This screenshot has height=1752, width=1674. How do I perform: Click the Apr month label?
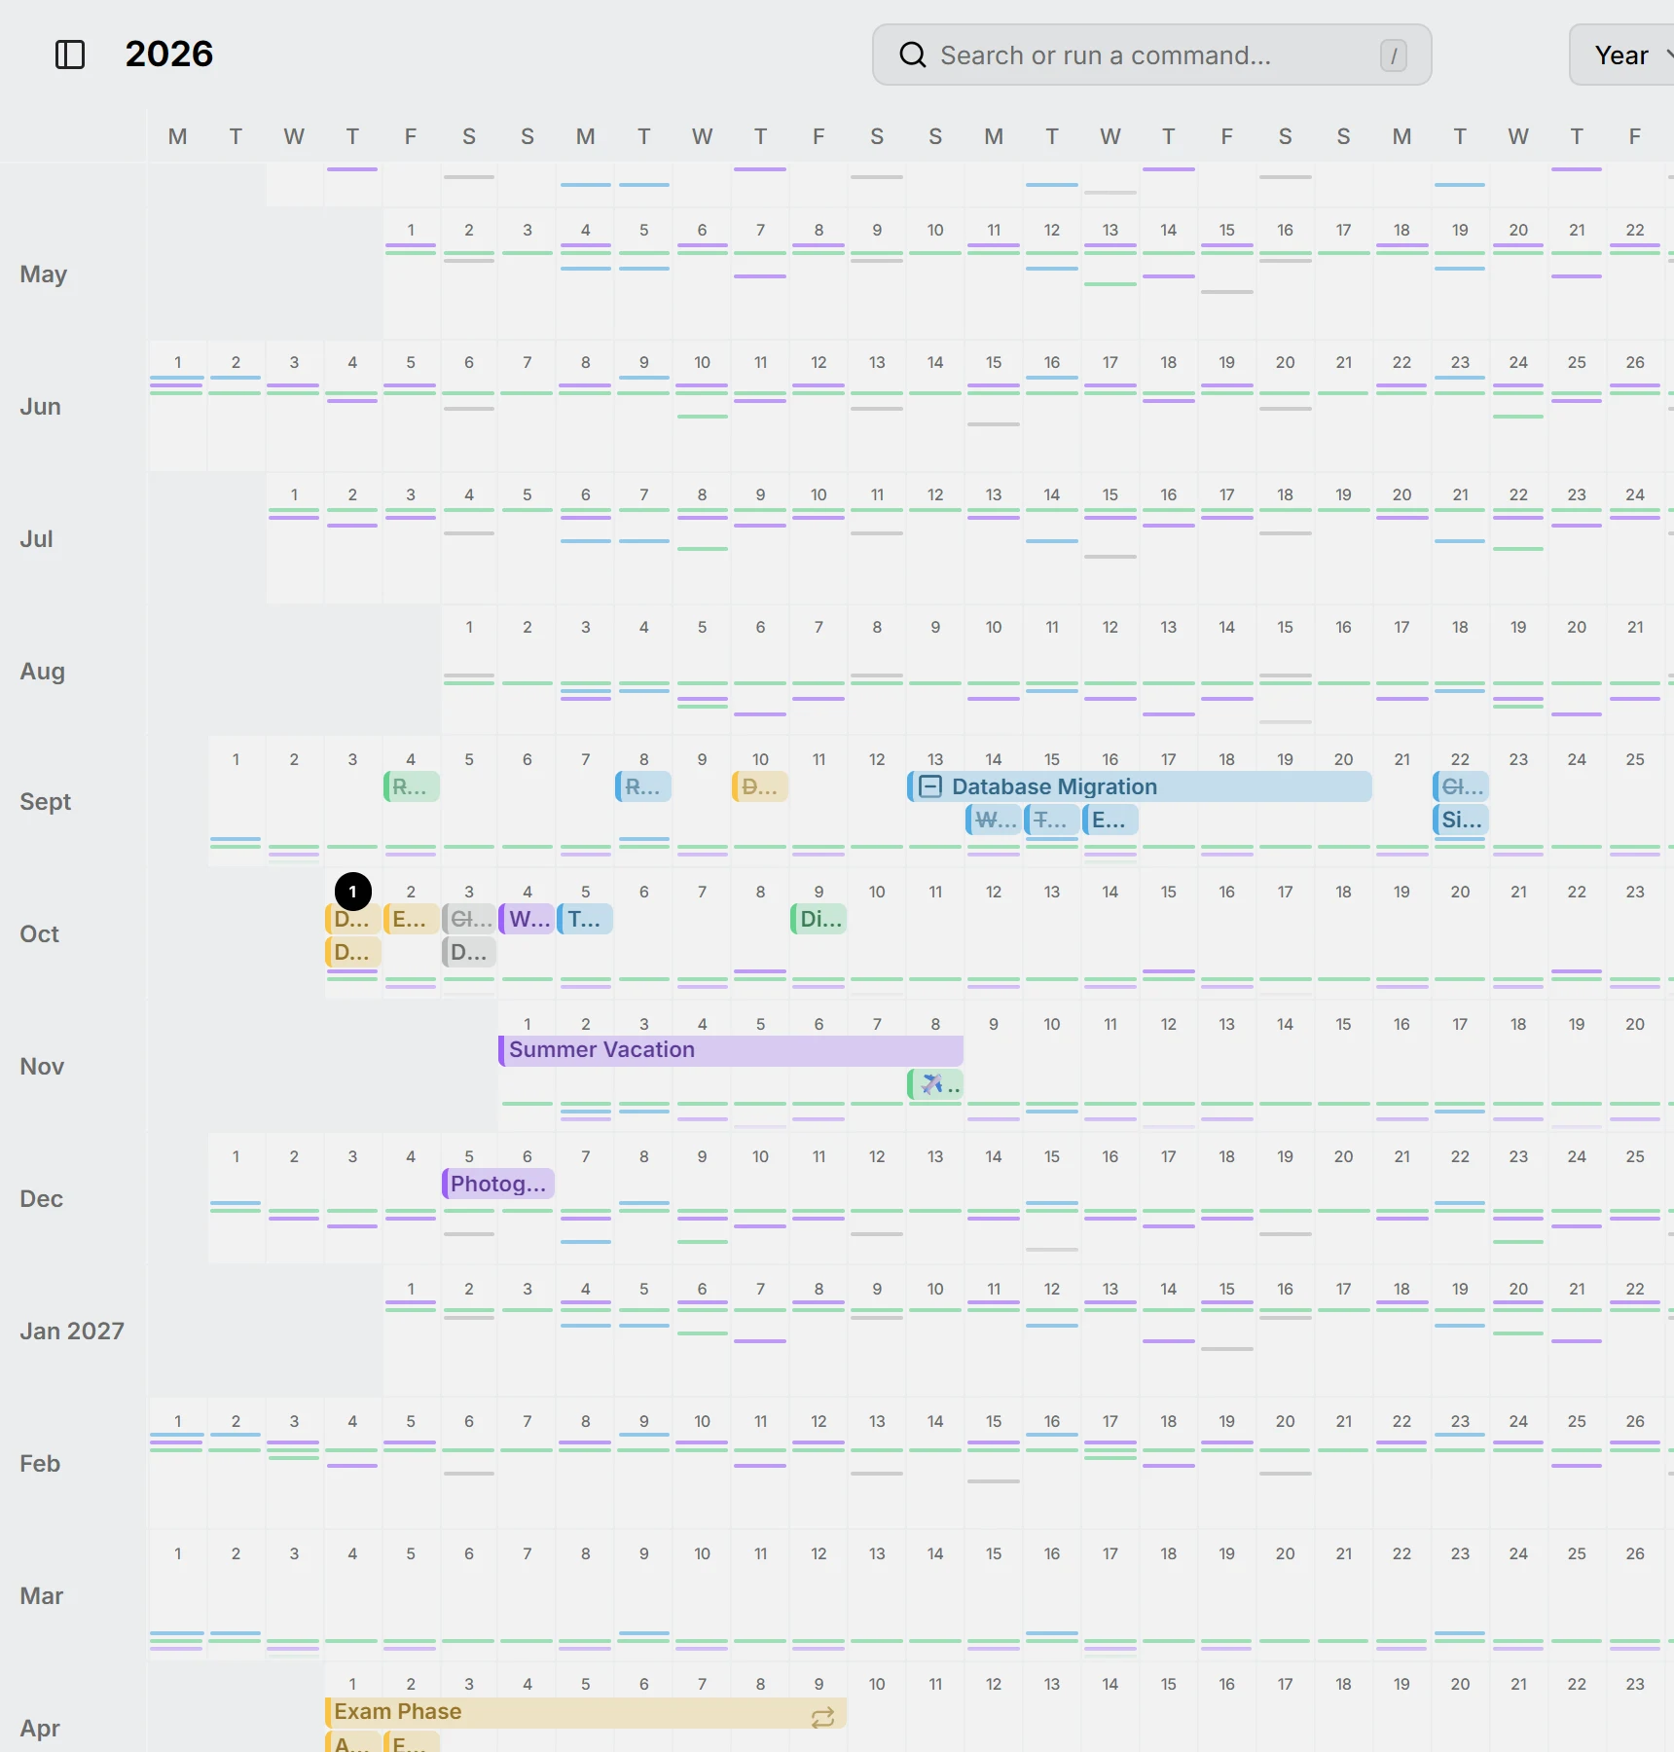click(x=40, y=1729)
